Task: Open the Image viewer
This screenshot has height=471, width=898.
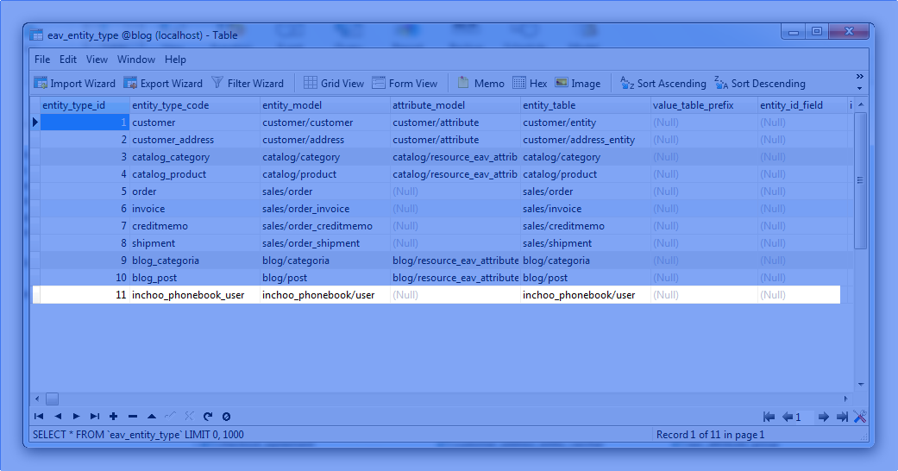Action: (x=577, y=84)
